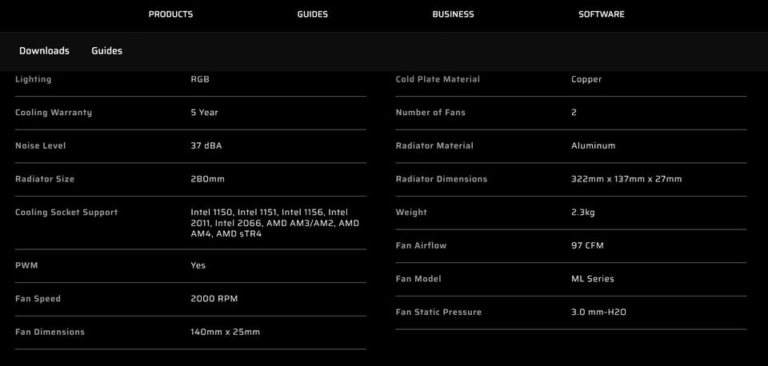Click the Weight 2.3kg value
This screenshot has width=768, height=366.
point(583,213)
